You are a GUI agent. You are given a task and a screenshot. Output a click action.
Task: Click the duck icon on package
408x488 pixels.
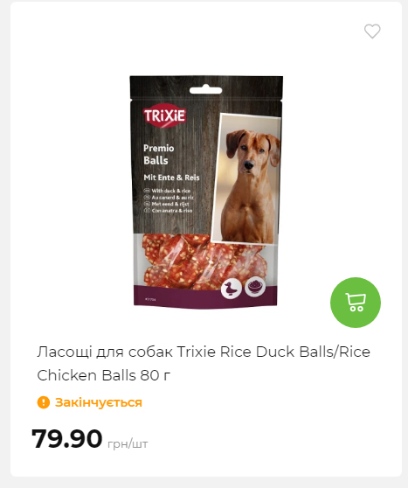click(x=231, y=289)
